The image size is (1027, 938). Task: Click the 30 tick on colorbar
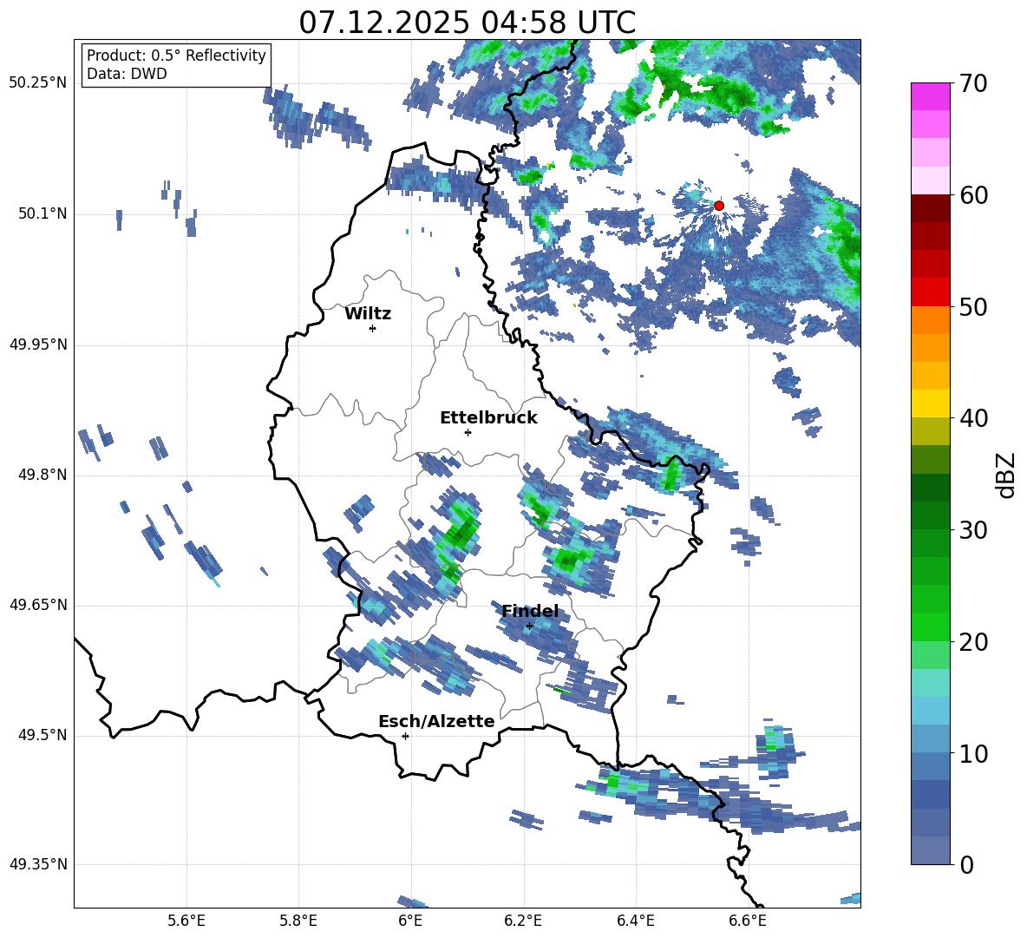click(972, 530)
